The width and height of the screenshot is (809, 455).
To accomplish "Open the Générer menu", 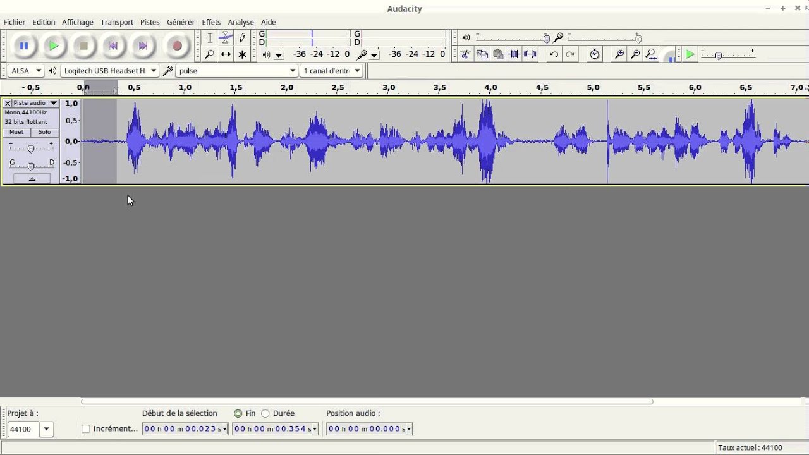I will pos(181,22).
